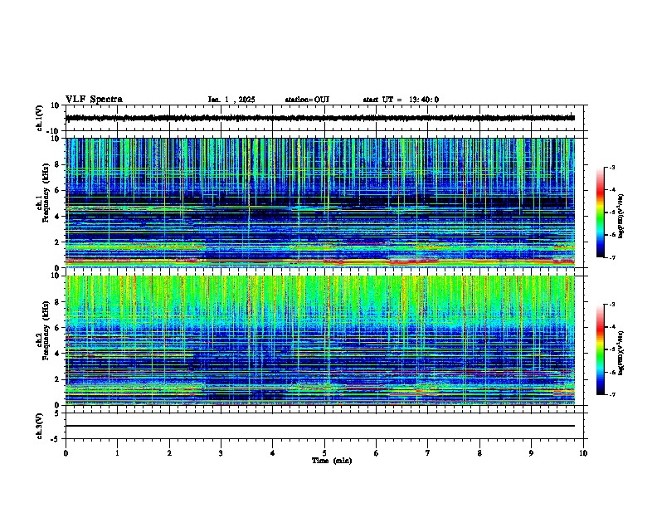The image size is (657, 508).
Task: Click inside the ch.1 spectrogram panel
Action: click(320, 203)
